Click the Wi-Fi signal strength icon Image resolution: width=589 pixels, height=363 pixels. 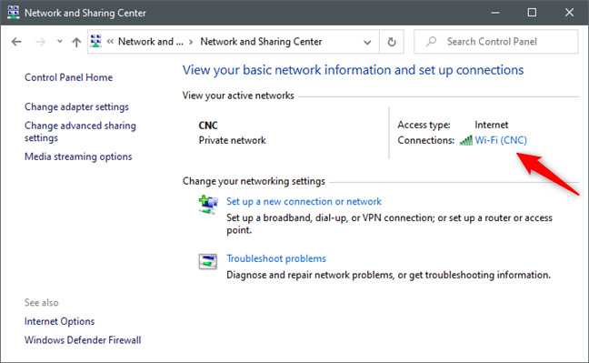coord(465,141)
